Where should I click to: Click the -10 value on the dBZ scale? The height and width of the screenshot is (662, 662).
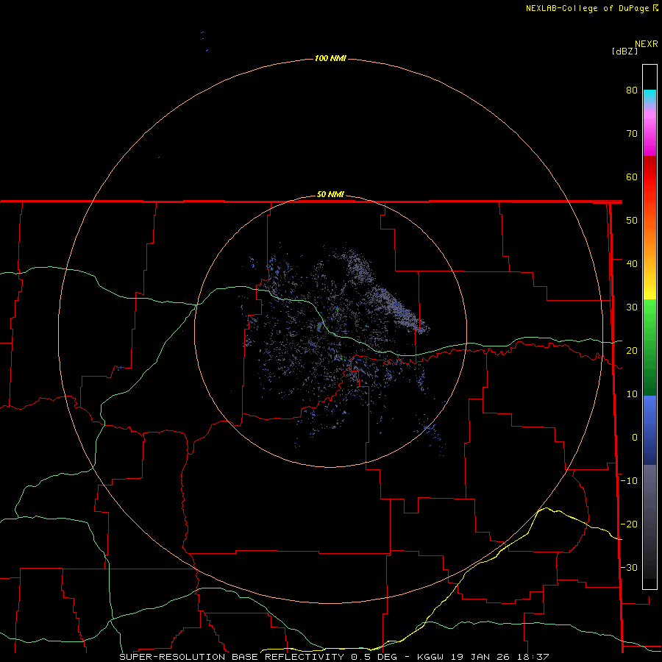tap(629, 481)
